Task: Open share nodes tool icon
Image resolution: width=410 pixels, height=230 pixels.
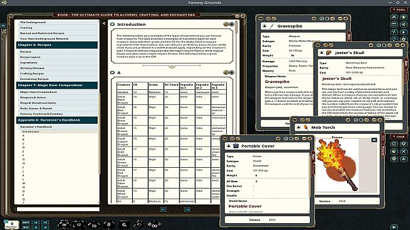Action: click(x=404, y=25)
